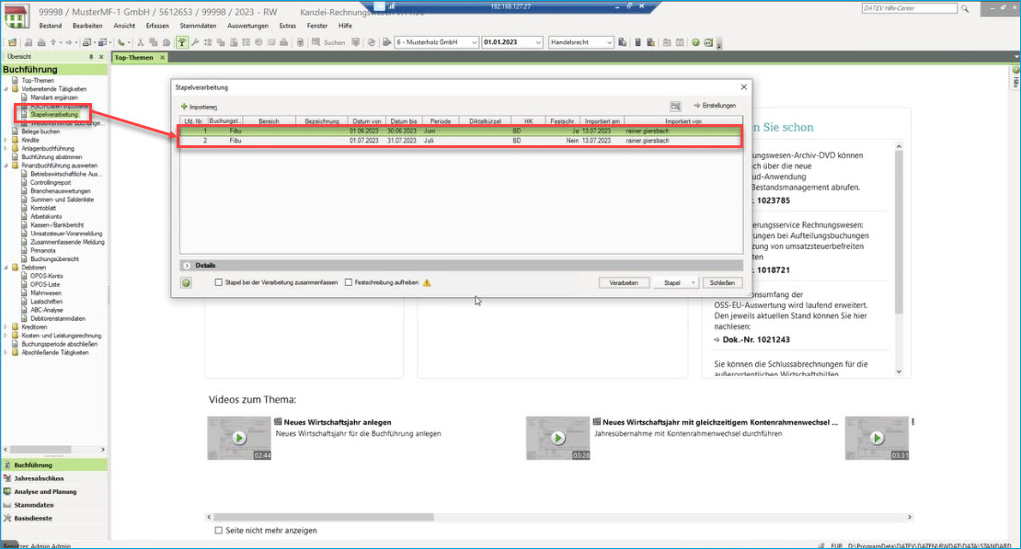Click the Importieren button label
The width and height of the screenshot is (1021, 549).
(203, 108)
